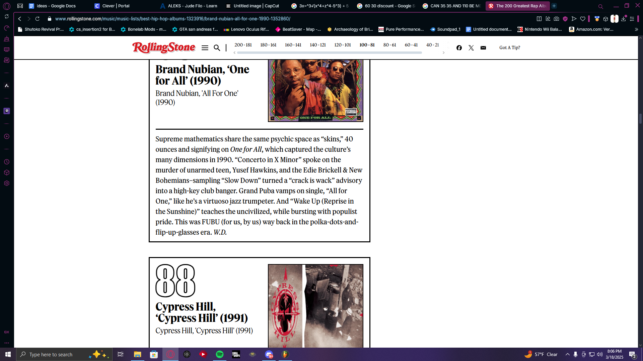Open GX Cleaner broom icon in sidebar

point(7,39)
